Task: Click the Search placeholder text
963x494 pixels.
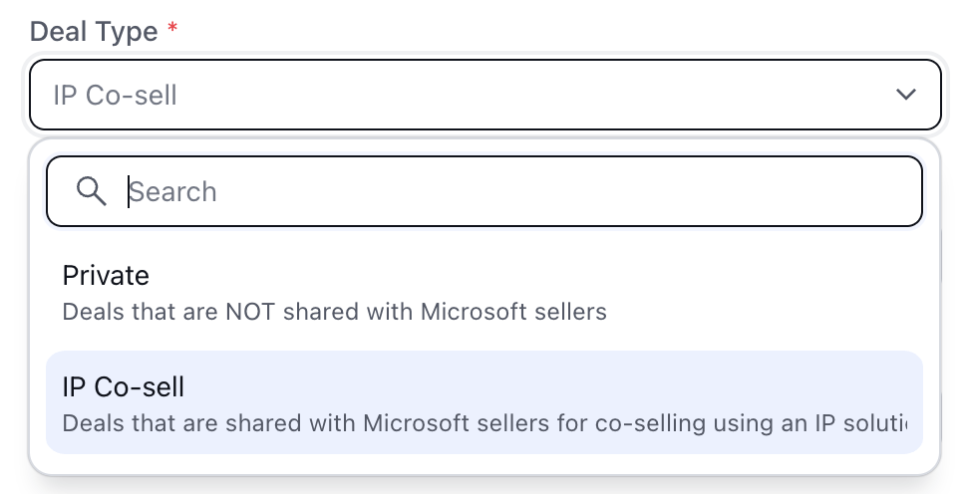Action: [x=172, y=192]
